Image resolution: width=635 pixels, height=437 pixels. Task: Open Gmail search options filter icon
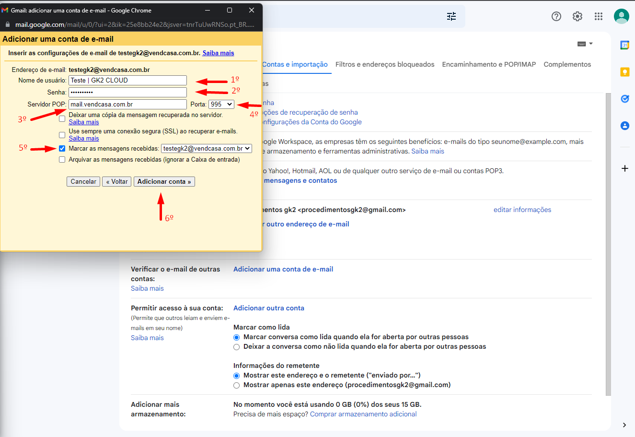451,16
